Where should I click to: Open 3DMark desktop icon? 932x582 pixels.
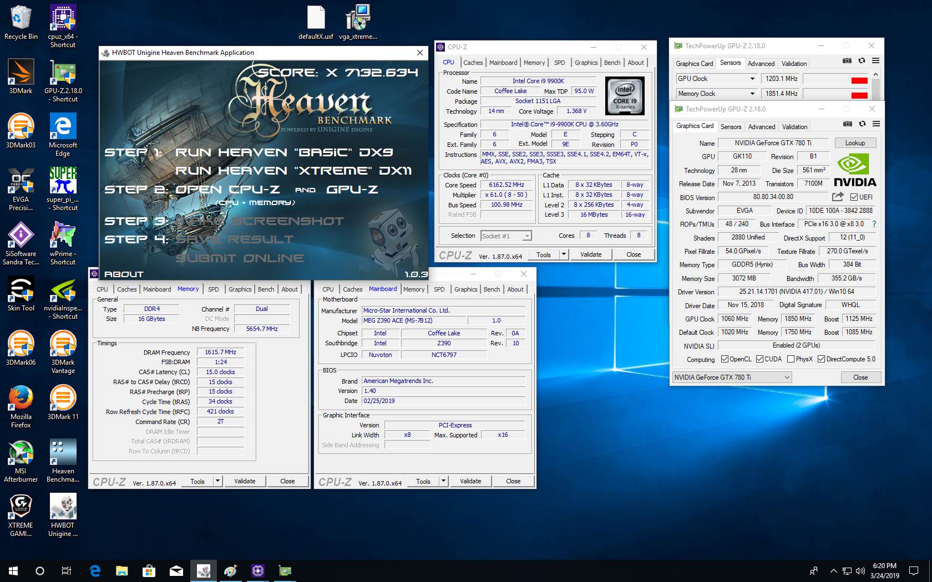tap(21, 76)
